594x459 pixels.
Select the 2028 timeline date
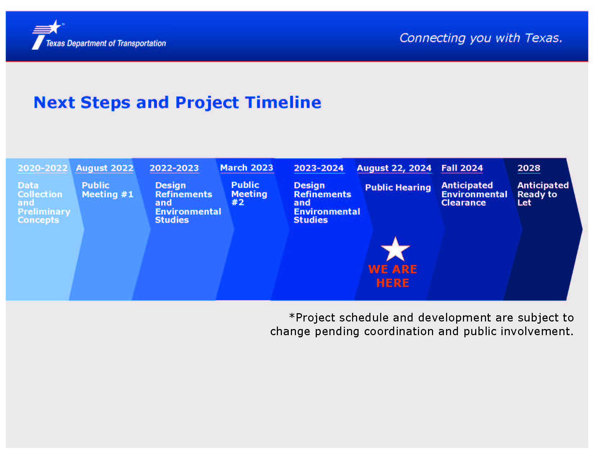coord(529,168)
